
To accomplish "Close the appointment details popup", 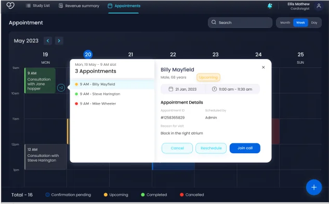I will pyautogui.click(x=264, y=67).
